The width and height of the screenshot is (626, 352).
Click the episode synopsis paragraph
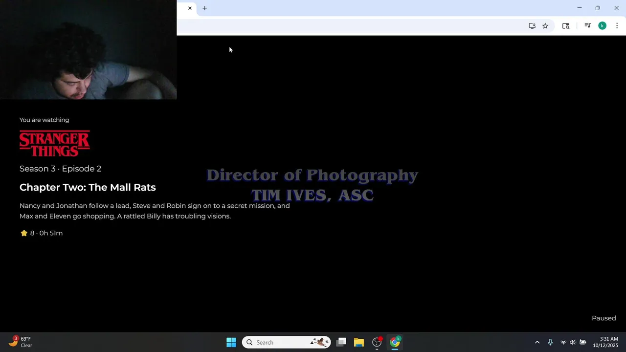[155, 211]
